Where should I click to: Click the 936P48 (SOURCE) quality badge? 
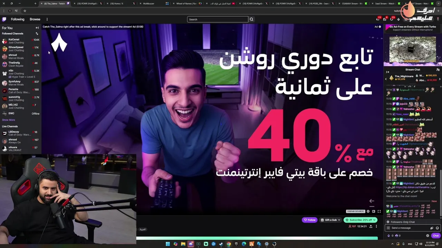pos(355,211)
